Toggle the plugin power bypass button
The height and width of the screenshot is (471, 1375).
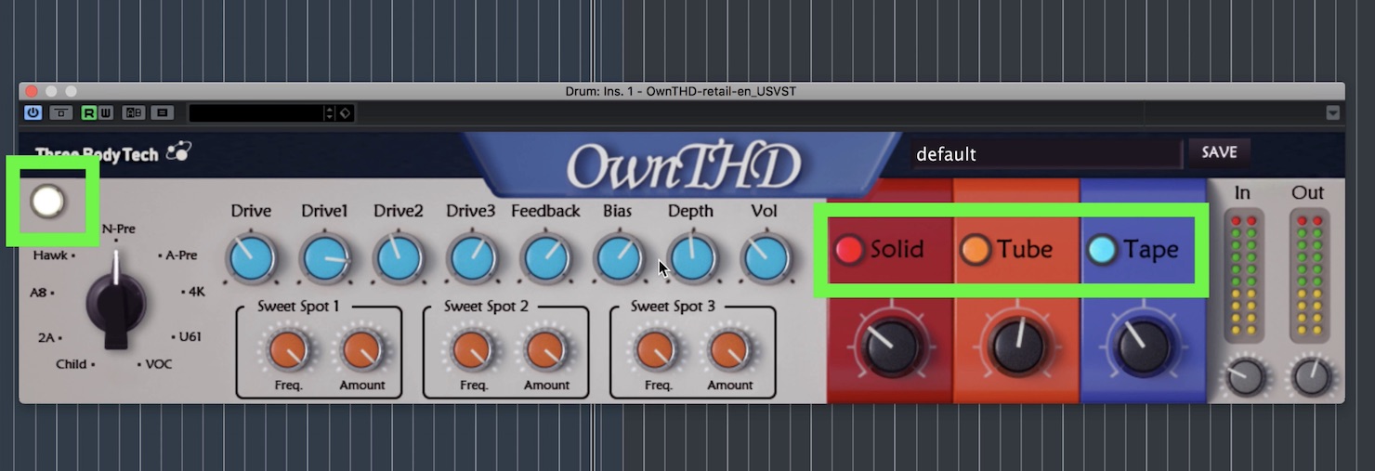(x=33, y=113)
